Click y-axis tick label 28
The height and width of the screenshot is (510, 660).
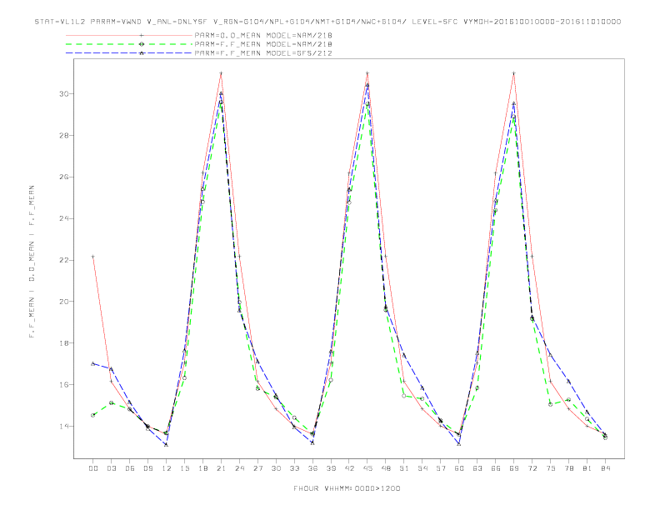click(63, 135)
